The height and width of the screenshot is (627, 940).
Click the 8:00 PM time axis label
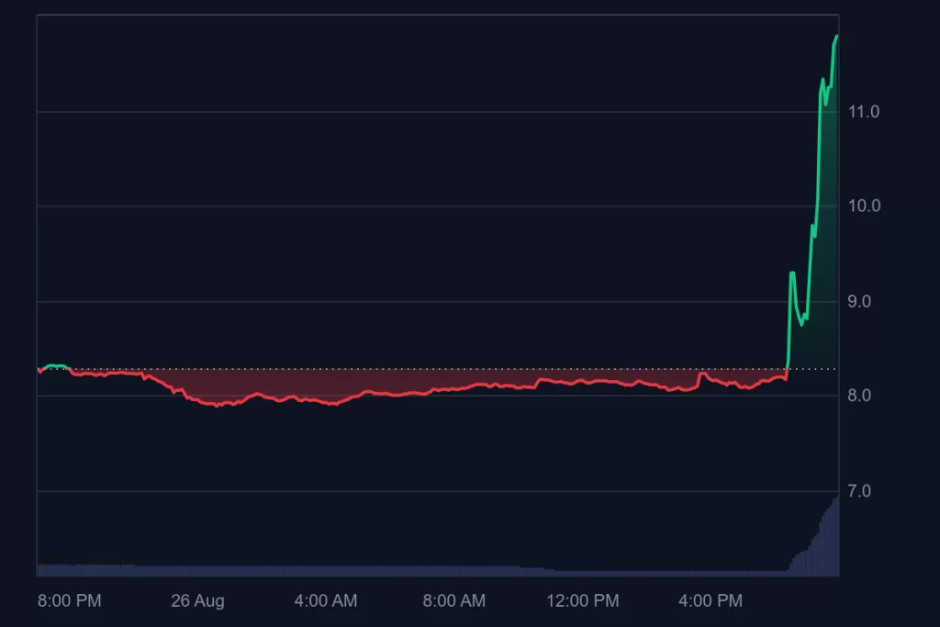(70, 601)
